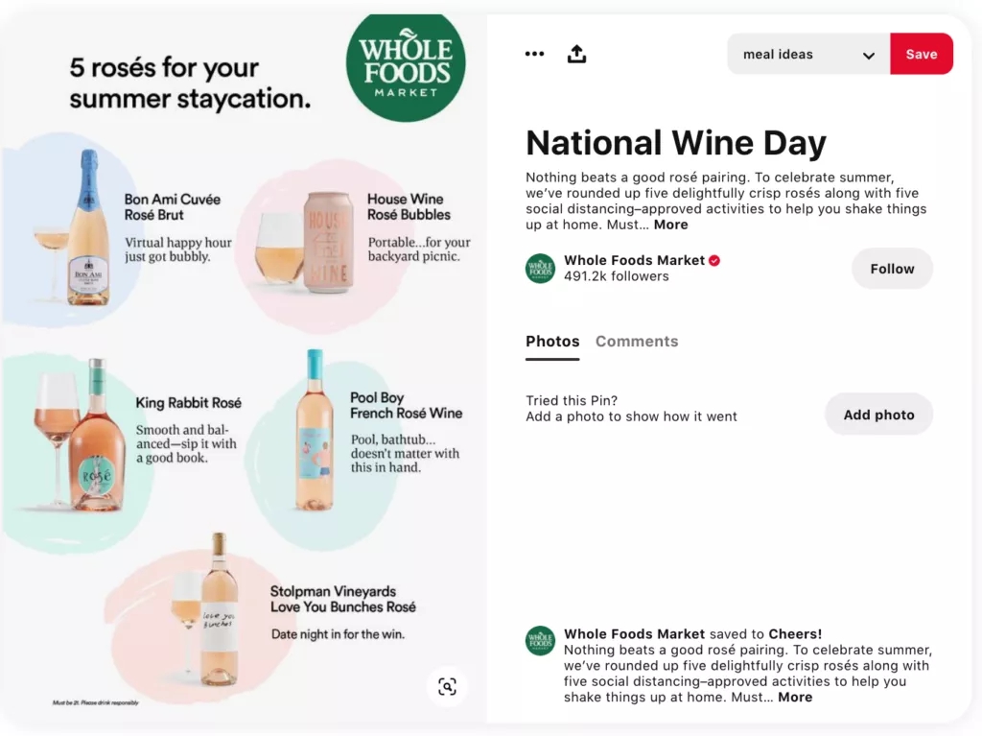
Task: Expand bottom saved description More link
Action: (795, 697)
